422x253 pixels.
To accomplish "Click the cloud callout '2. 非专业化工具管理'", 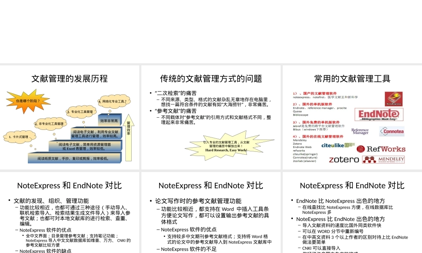I will (x=50, y=124).
